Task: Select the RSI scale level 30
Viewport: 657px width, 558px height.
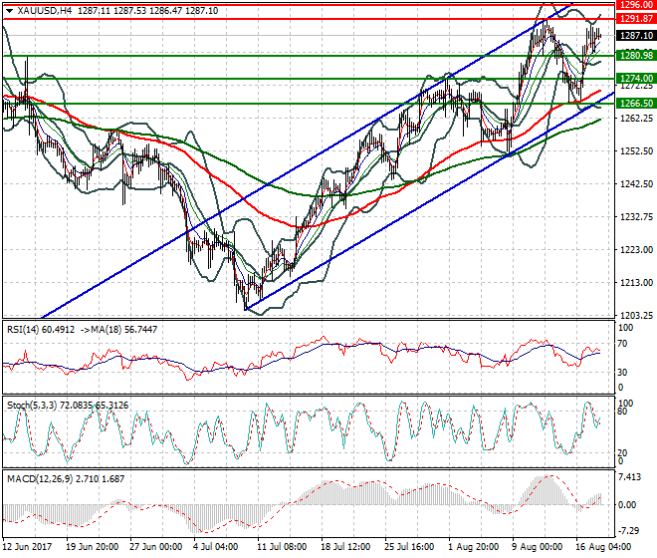Action: tap(622, 373)
